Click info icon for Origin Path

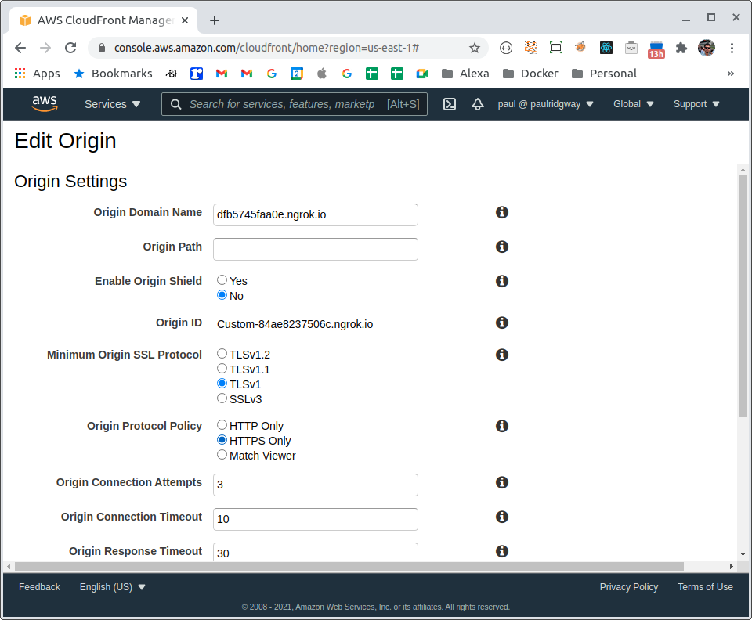pos(501,247)
